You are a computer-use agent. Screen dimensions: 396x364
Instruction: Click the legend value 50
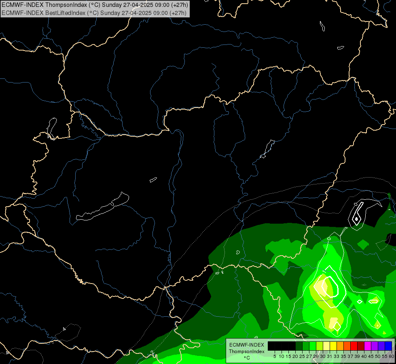[x=378, y=356]
